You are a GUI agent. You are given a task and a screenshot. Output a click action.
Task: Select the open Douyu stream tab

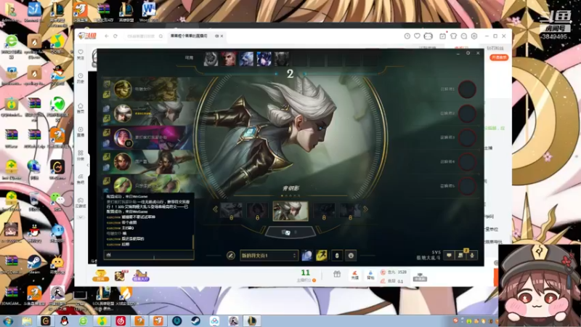click(x=195, y=36)
